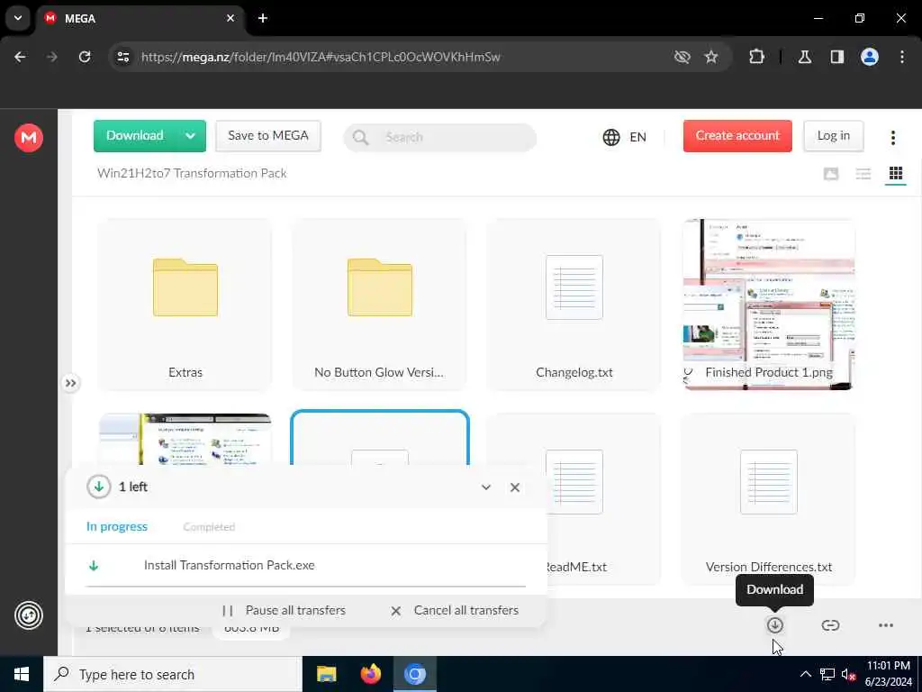Click the MEGA logo in the sidebar
Image resolution: width=922 pixels, height=692 pixels.
28,138
